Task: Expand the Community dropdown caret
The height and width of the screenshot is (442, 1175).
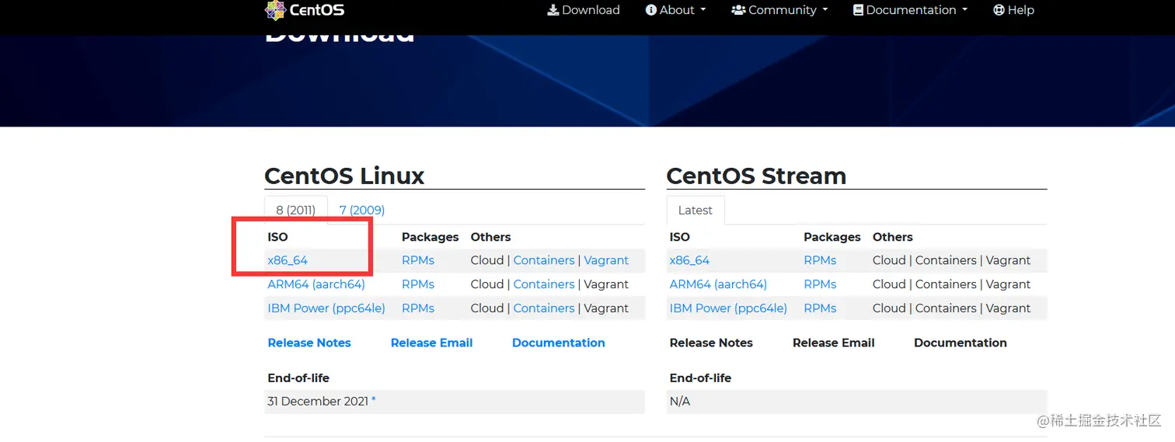Action: point(825,10)
